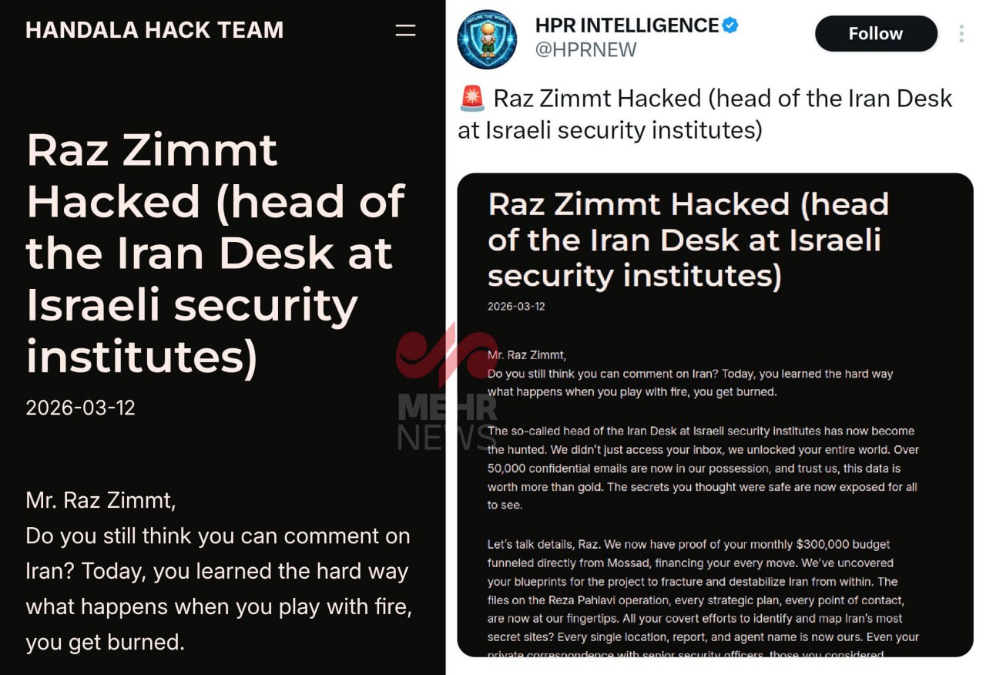Click the 2026-03-12 date under the large headline
This screenshot has width=986, height=675.
pos(80,408)
